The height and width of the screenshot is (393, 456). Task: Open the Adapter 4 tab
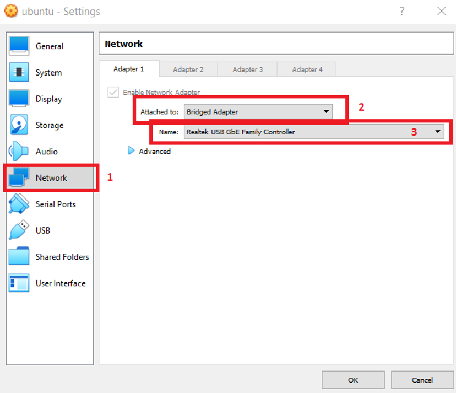(307, 69)
